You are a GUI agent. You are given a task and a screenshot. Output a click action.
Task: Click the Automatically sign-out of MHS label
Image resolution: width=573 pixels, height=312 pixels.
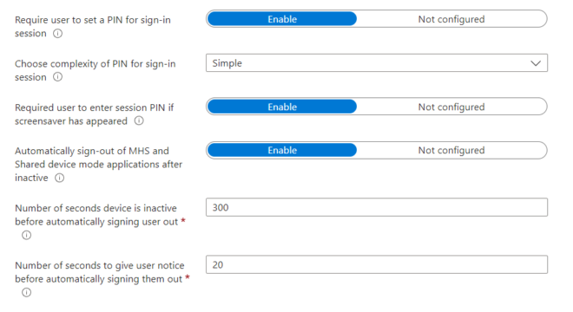pyautogui.click(x=98, y=164)
